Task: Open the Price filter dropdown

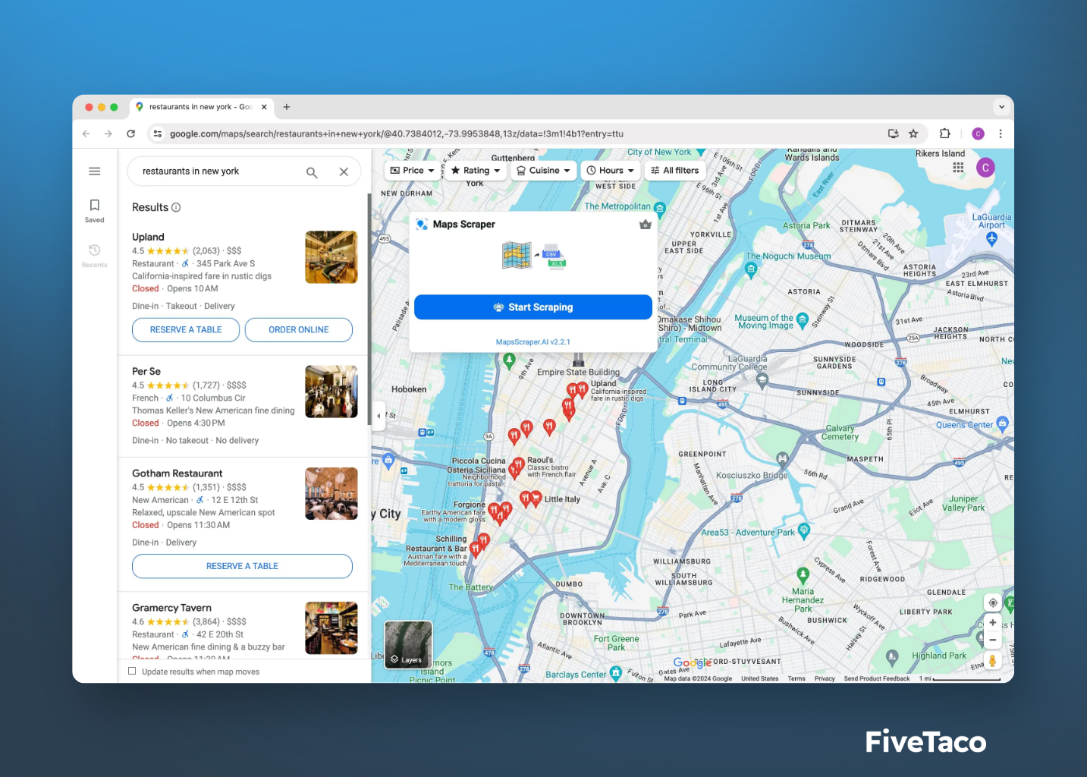Action: point(413,171)
